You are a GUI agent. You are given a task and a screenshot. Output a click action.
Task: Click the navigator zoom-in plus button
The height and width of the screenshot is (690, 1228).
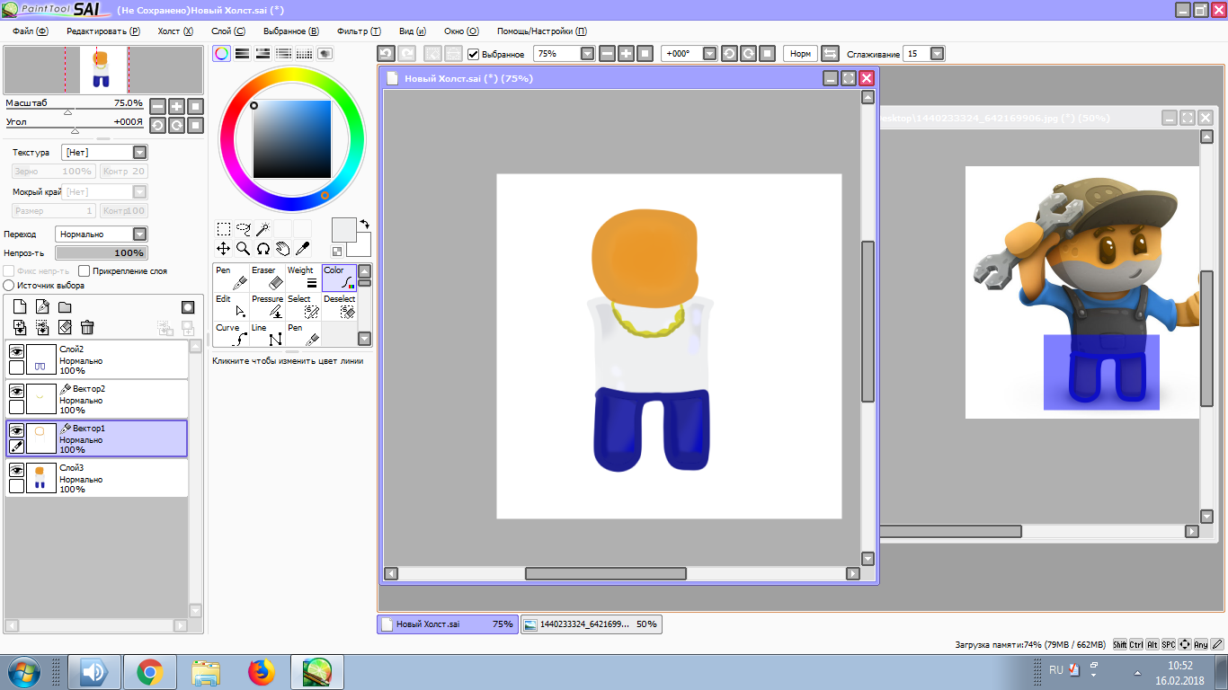[x=177, y=106]
